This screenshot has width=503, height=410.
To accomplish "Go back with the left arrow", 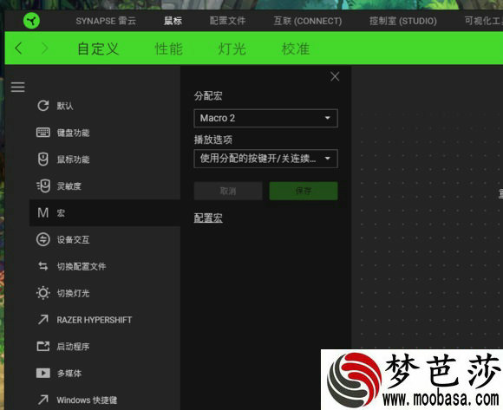I will click(x=18, y=49).
